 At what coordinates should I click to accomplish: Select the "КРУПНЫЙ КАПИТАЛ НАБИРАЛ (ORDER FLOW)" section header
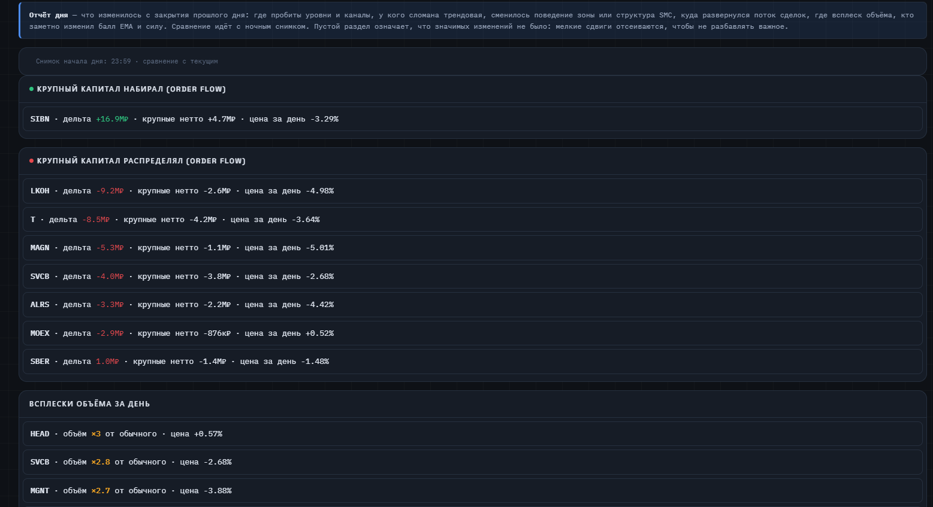(131, 89)
